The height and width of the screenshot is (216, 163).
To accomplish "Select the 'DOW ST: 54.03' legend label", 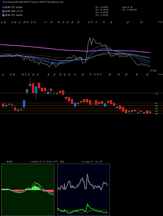I will coord(13,7).
